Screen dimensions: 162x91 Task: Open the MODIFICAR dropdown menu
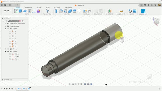point(67,14)
